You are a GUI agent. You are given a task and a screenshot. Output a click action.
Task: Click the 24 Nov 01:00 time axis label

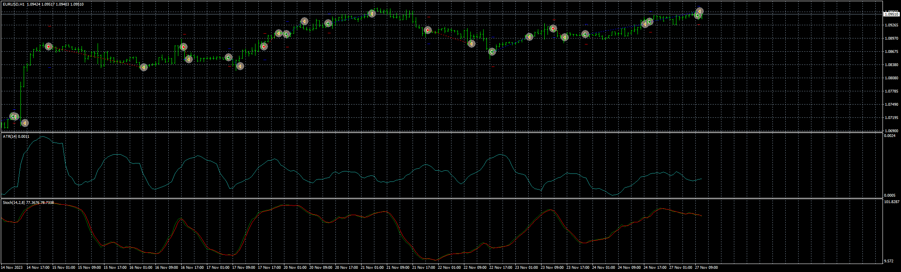[603, 267]
